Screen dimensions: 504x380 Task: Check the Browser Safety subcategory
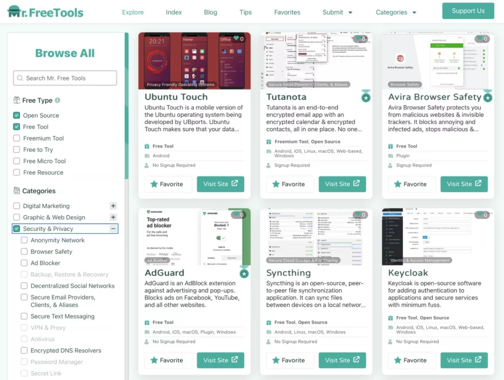click(x=24, y=251)
